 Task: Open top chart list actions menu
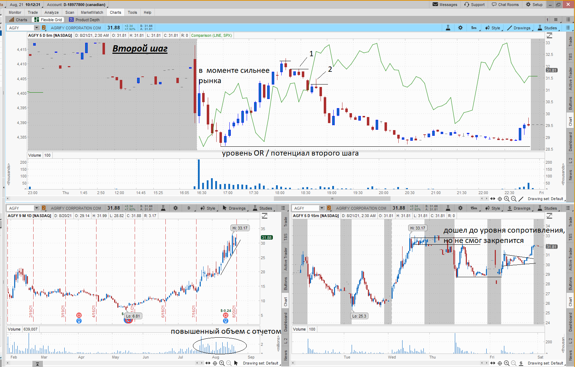tap(568, 28)
